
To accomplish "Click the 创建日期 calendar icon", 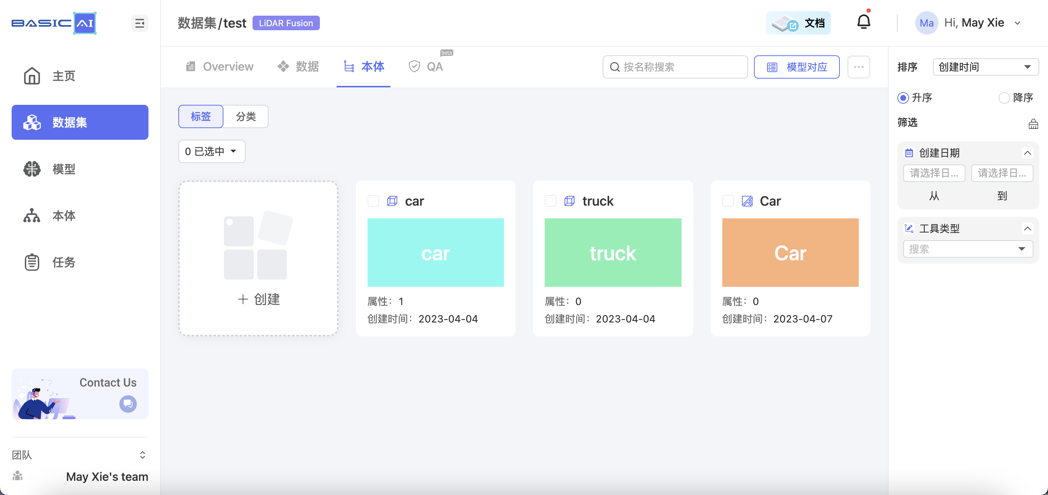I will tap(909, 153).
